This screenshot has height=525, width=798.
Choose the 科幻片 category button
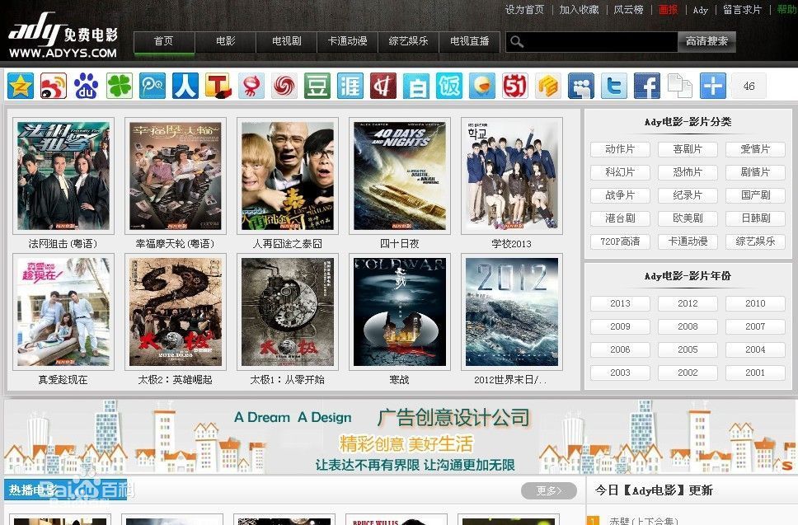[x=620, y=172]
